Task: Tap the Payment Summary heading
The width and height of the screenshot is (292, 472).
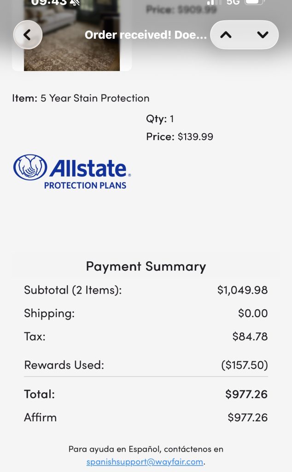Action: click(146, 266)
